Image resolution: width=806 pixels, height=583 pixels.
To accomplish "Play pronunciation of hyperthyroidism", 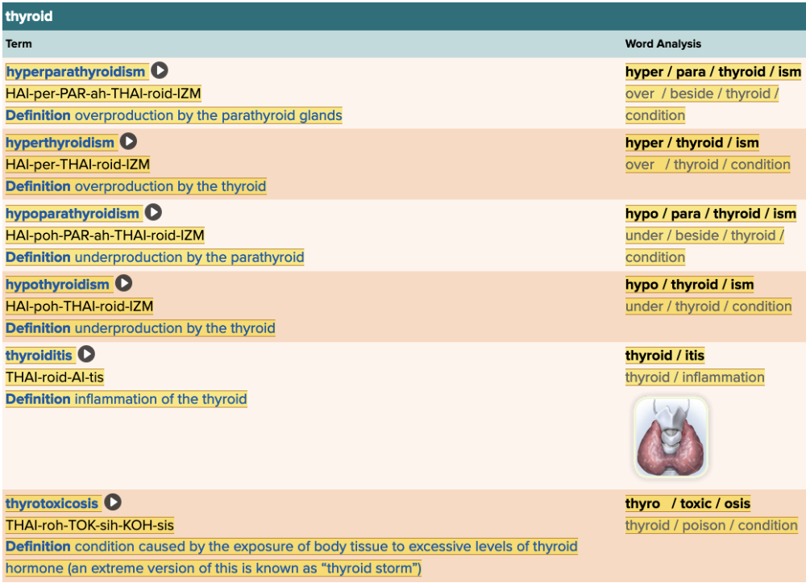I will 129,142.
